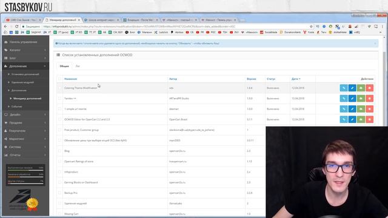Screen dimensions: 388x218
Task: Bookmark this page with the star icon
Action: pyautogui.click(x=311, y=27)
